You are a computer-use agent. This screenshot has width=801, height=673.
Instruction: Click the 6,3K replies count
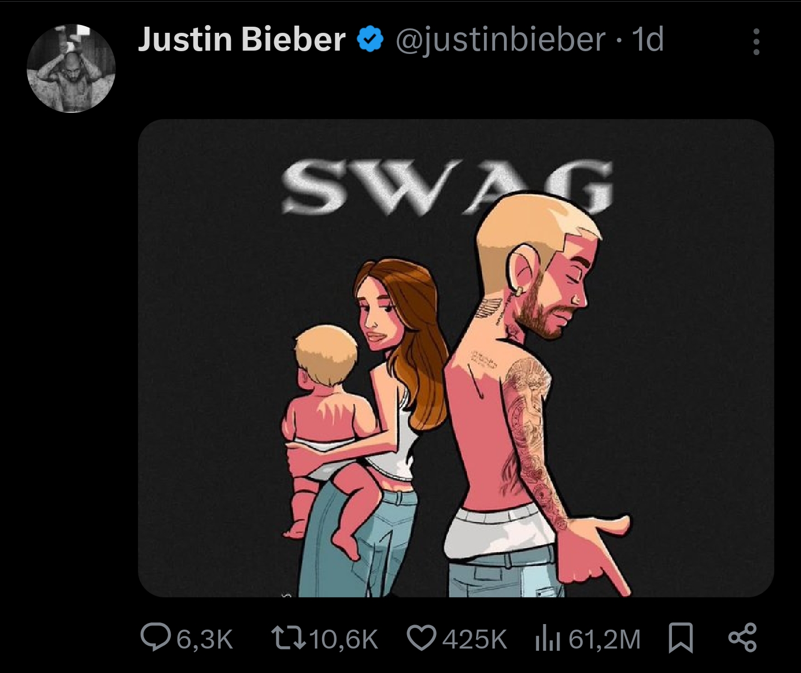[204, 640]
